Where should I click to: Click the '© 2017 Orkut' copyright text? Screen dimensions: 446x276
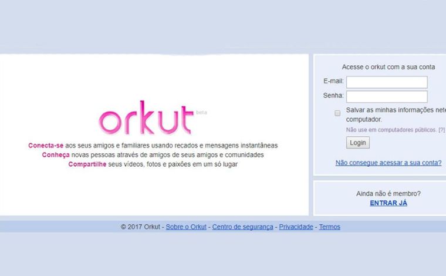[140, 227]
